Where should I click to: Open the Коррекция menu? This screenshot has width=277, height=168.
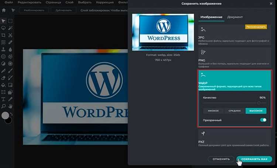(x=105, y=3)
